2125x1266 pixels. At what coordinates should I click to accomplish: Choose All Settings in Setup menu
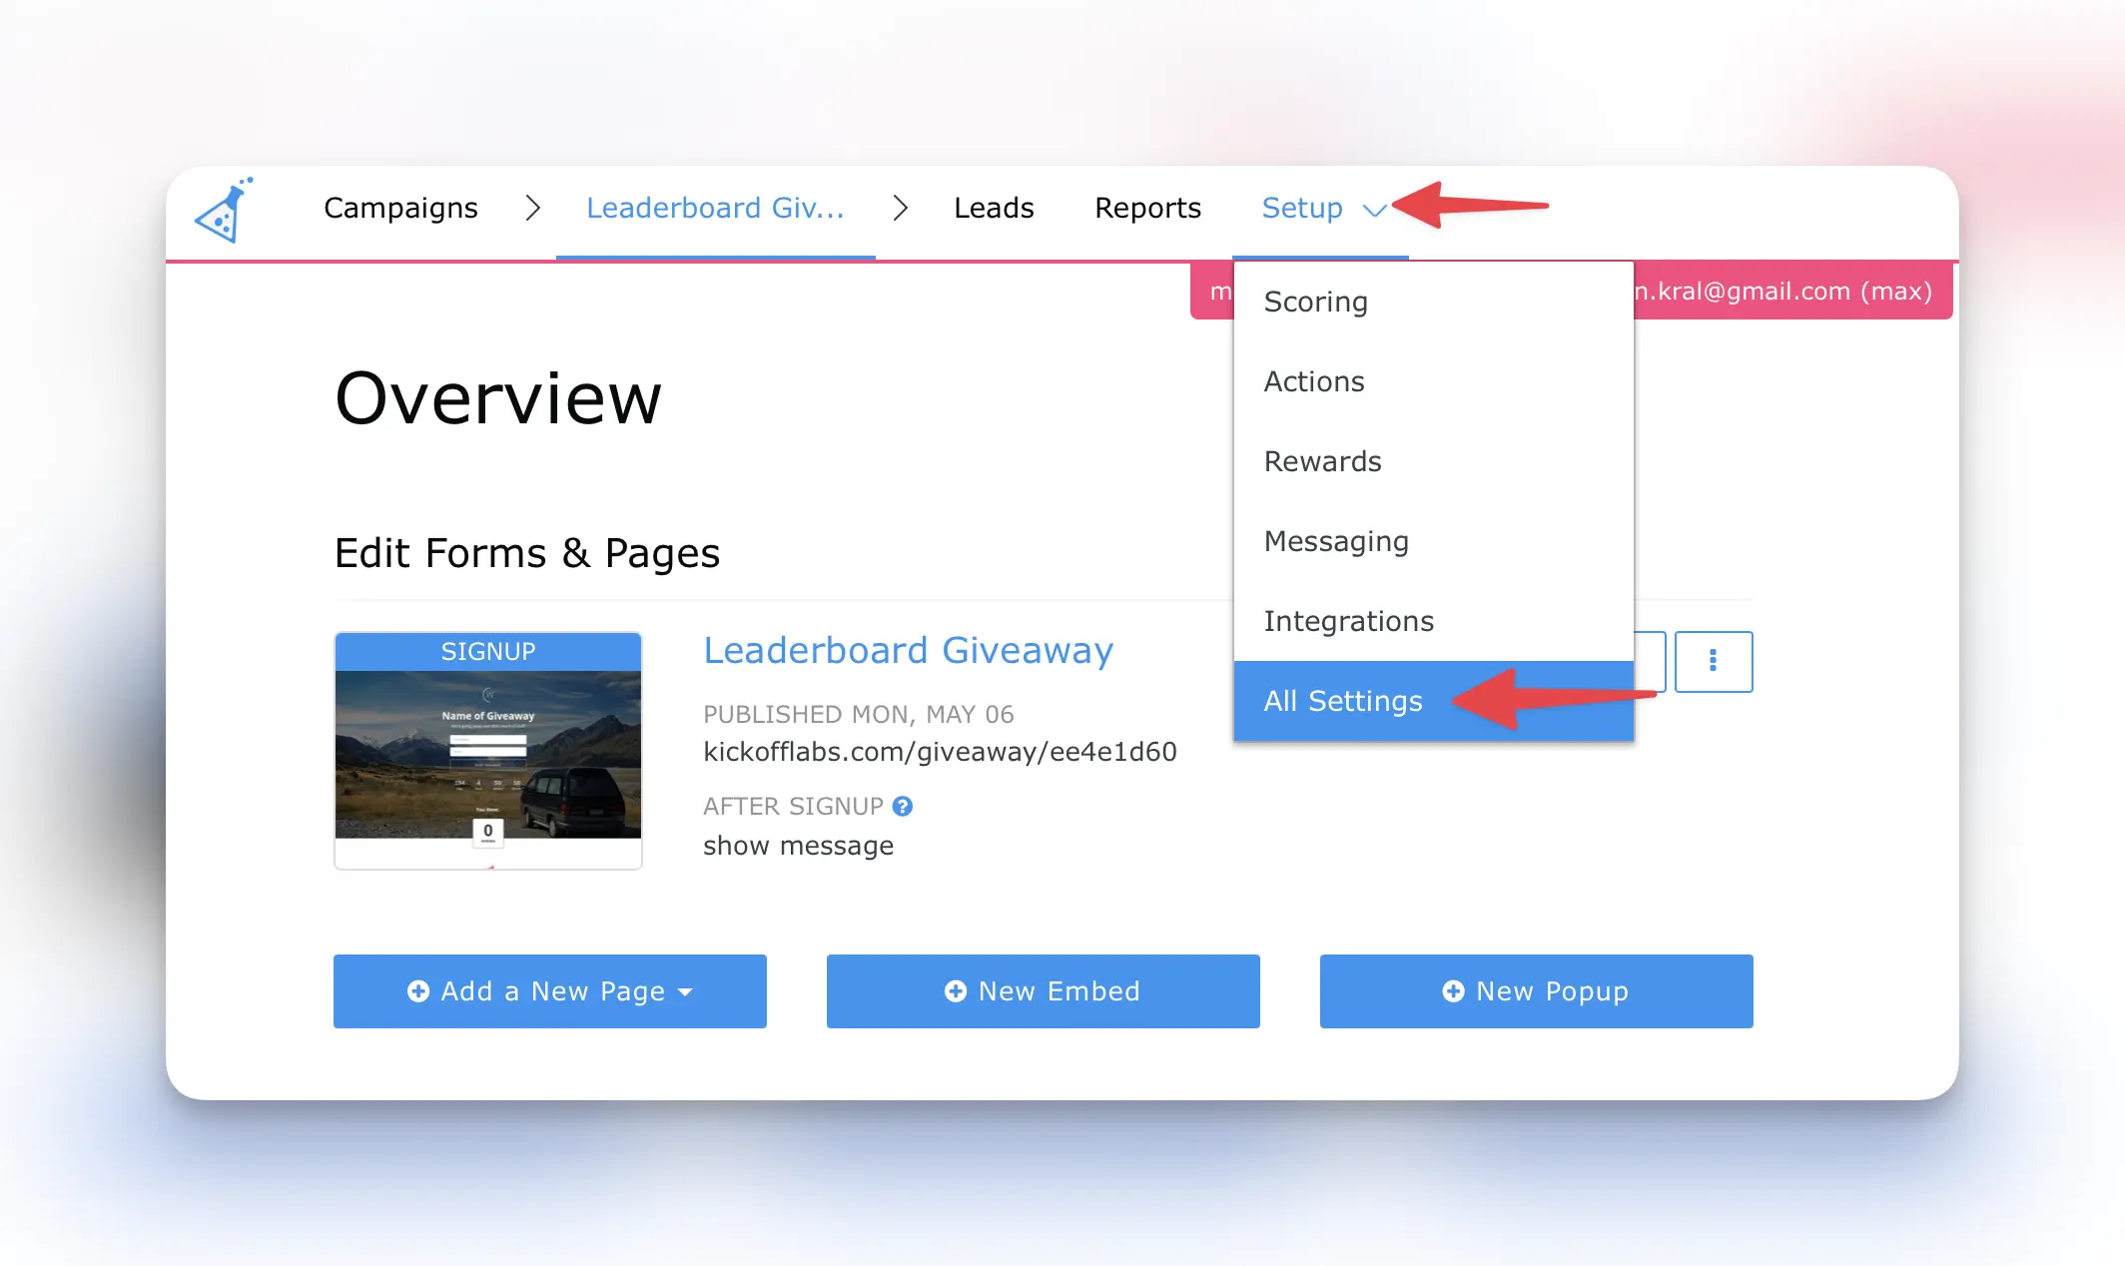coord(1434,701)
